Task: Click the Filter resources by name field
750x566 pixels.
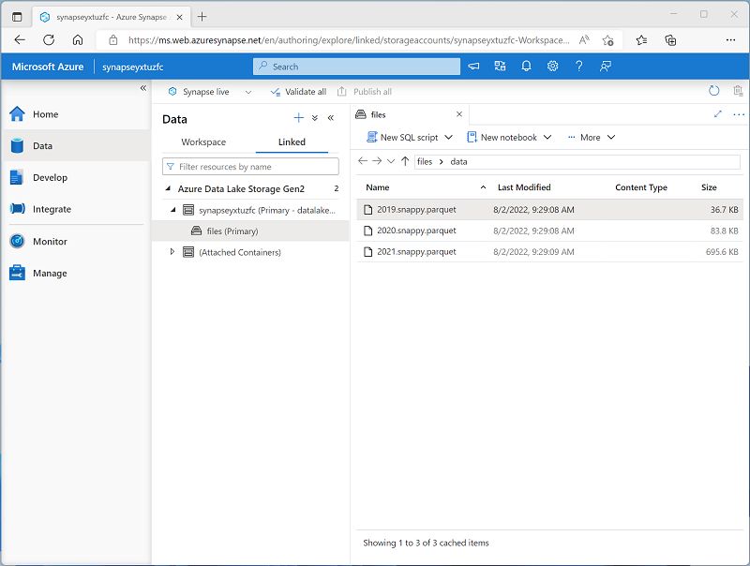Action: coord(250,167)
